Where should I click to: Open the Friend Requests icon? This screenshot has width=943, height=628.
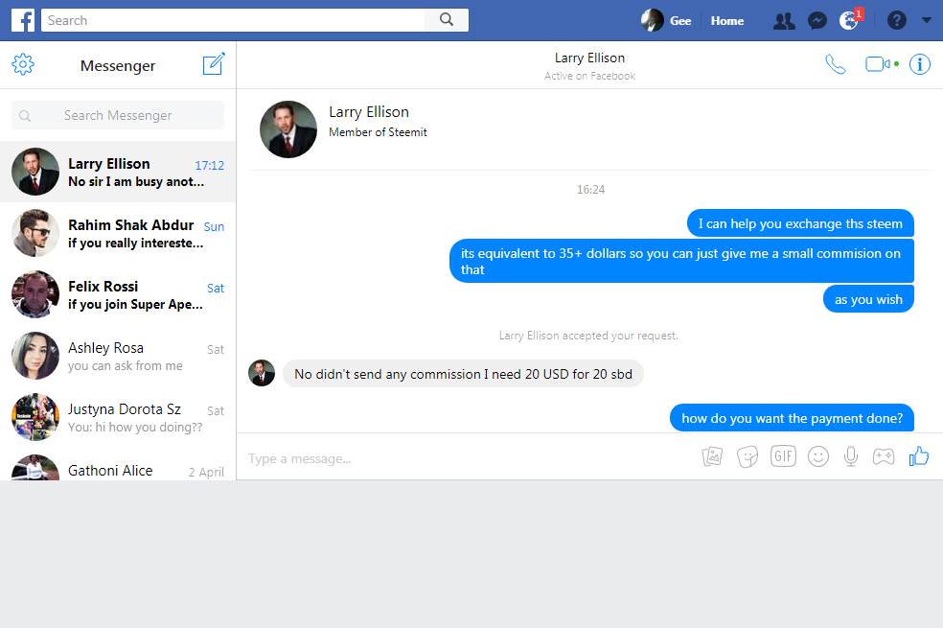click(x=784, y=21)
